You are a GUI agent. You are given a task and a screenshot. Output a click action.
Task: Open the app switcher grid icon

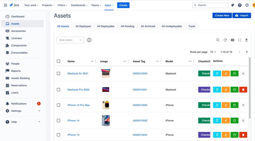[5, 5]
